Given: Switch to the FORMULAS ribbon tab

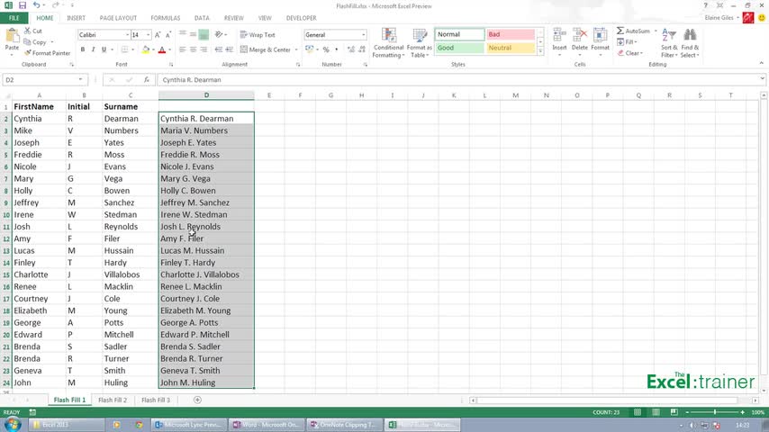Looking at the screenshot, I should click(x=166, y=18).
